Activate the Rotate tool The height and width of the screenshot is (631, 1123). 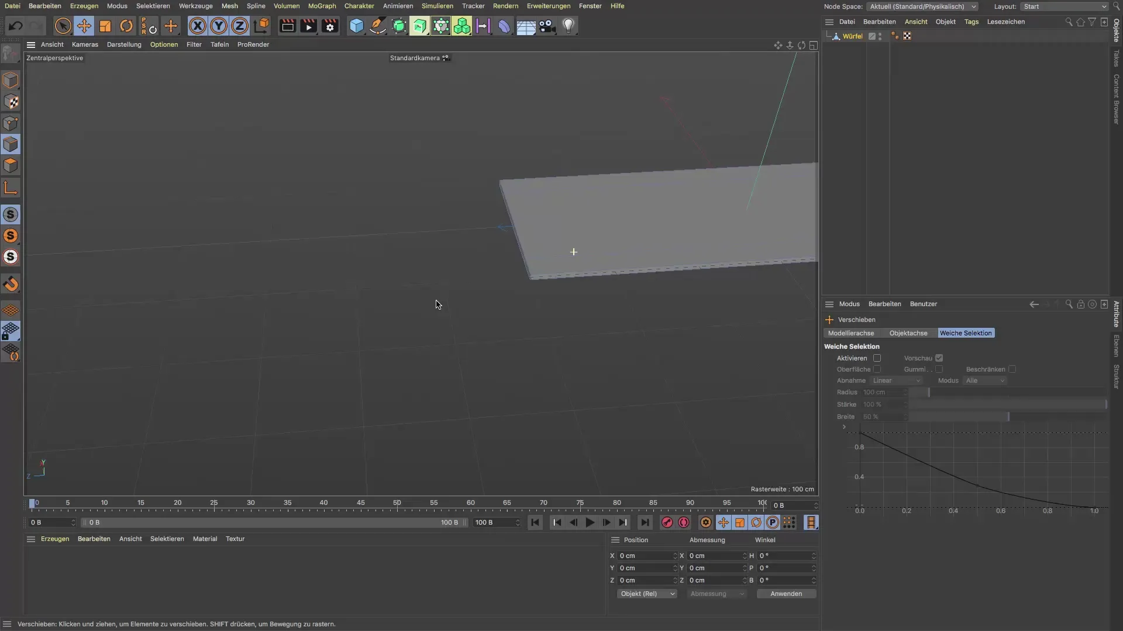[126, 26]
